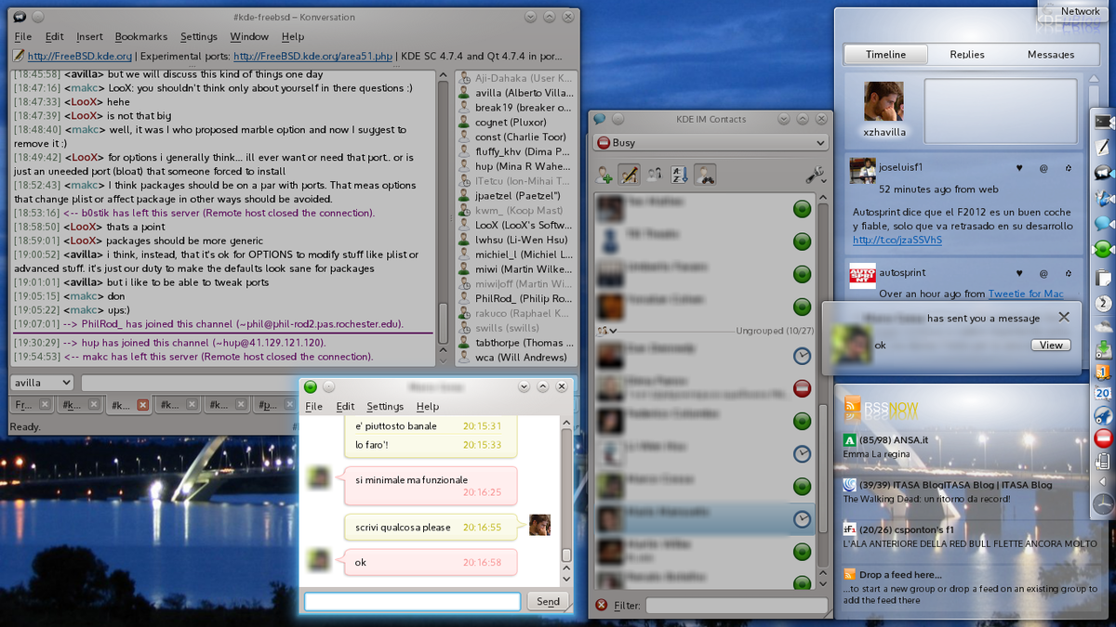
Task: Dismiss the message notification with the X
Action: 1064,317
